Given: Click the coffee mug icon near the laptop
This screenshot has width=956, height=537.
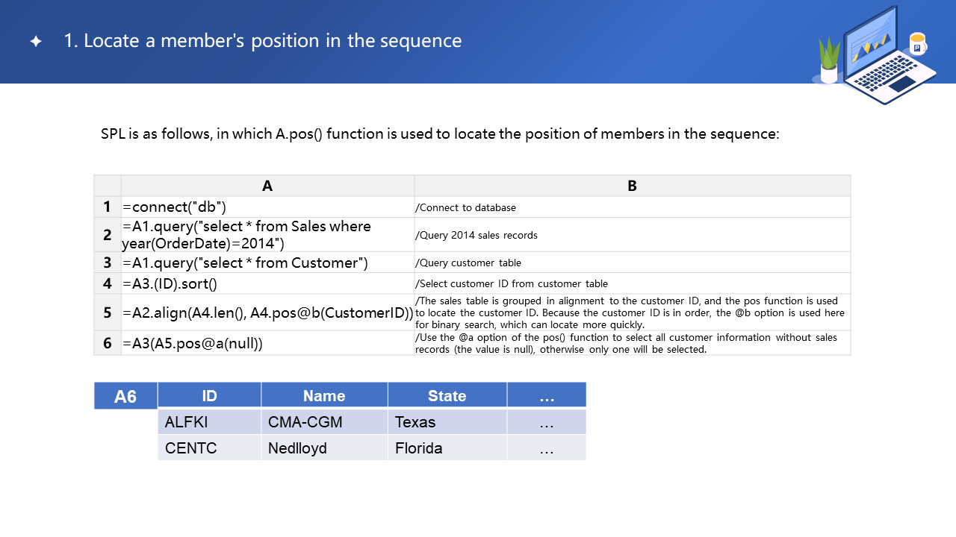Looking at the screenshot, I should coord(917,45).
